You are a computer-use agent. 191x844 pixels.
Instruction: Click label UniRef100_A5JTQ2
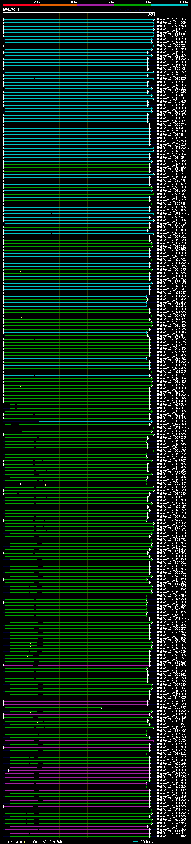(171, 260)
